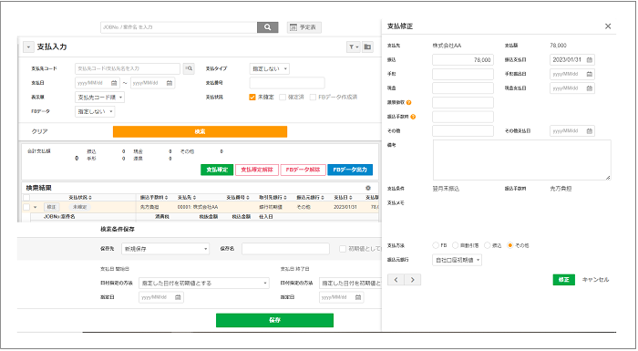638x351 pixels.
Task: Tick the select-all checkbox in results header
Action: [26, 198]
